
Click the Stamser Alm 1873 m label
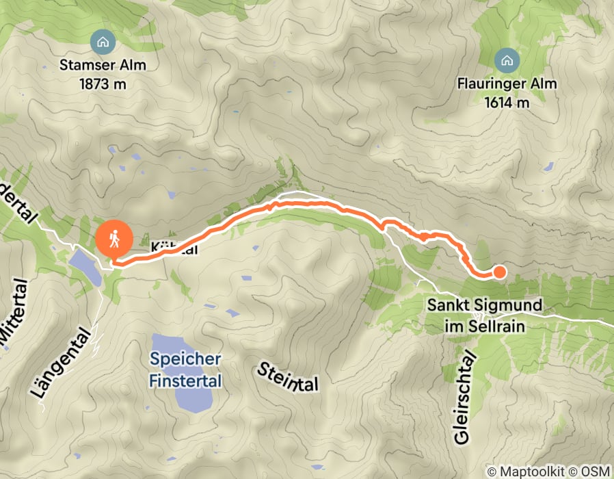point(103,75)
